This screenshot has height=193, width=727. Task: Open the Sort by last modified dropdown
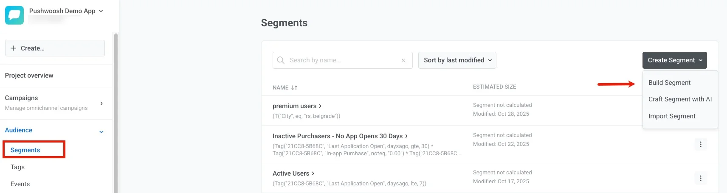coord(457,60)
